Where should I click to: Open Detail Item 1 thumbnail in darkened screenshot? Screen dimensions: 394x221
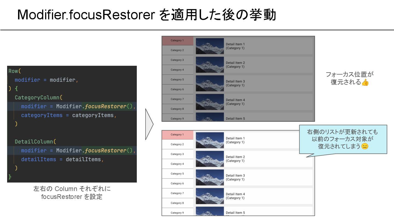point(210,46)
